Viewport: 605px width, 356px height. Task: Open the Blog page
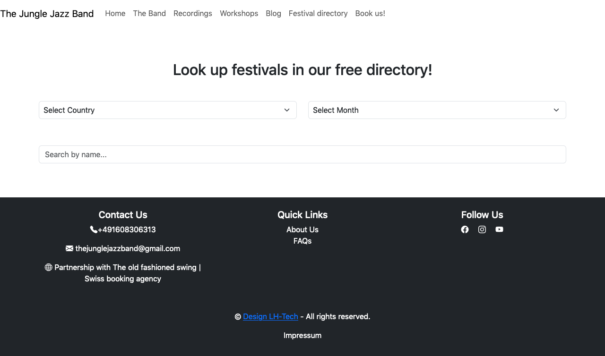(x=274, y=13)
